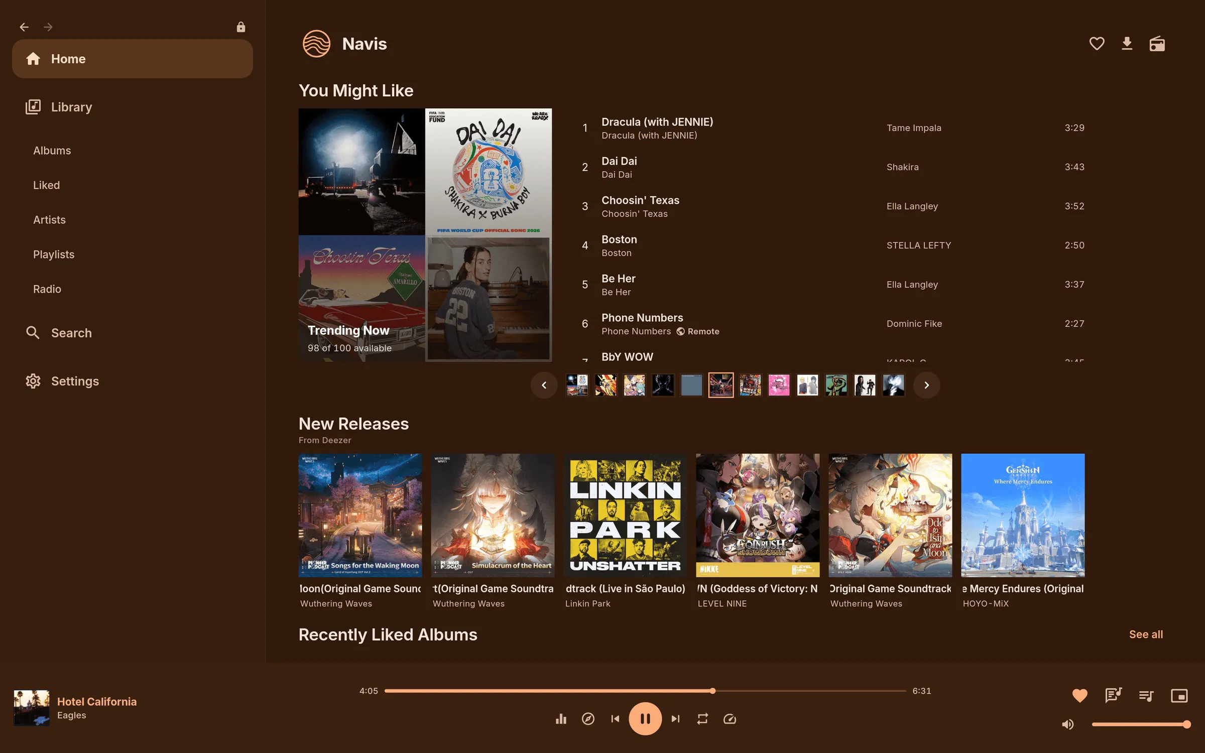Open the play queue icon
This screenshot has width=1205, height=753.
pos(1146,695)
